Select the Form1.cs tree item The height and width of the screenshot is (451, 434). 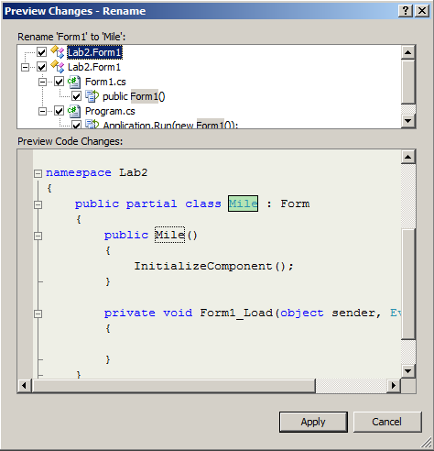tap(105, 82)
